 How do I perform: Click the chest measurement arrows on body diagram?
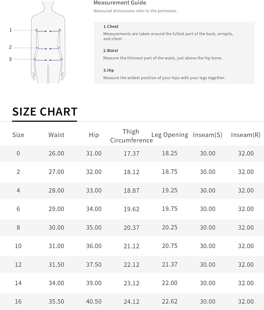point(48,30)
